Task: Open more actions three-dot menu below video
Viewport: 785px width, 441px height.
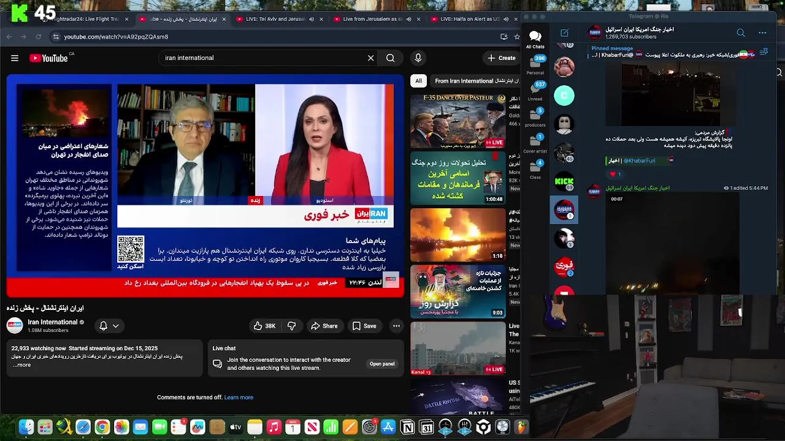Action: (397, 326)
